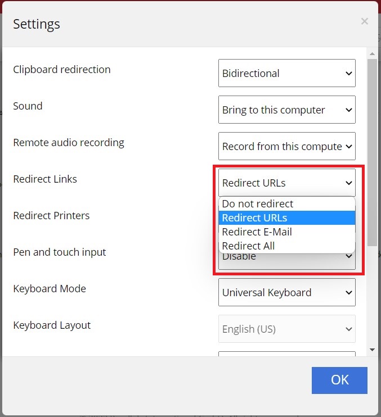Screen dimensions: 381x417
Task: Open the Sound dropdown showing Bring to this computer
Action: click(286, 110)
